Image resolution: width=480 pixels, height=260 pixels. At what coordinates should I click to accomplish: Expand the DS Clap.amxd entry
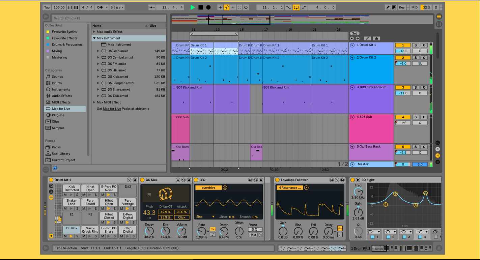[98, 51]
